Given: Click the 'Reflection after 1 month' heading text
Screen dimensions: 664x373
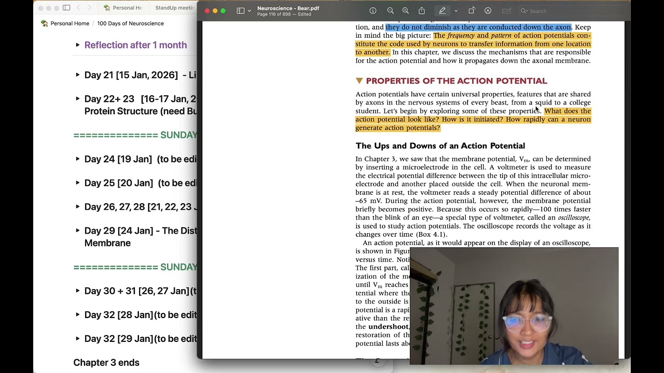Looking at the screenshot, I should click(x=135, y=45).
